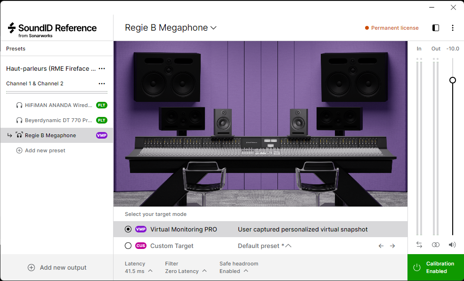
Task: Select the Regie B Megaphone preset in the list
Action: 57,135
